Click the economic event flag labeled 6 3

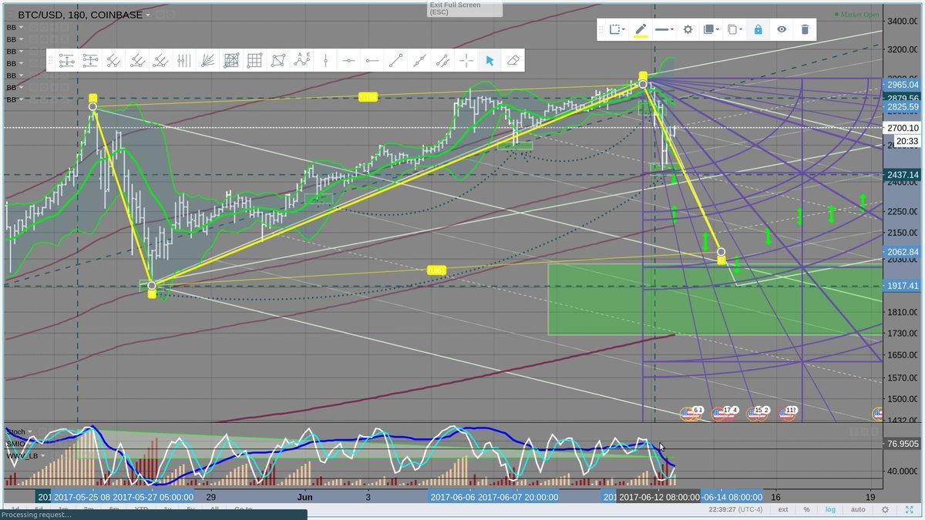click(691, 414)
